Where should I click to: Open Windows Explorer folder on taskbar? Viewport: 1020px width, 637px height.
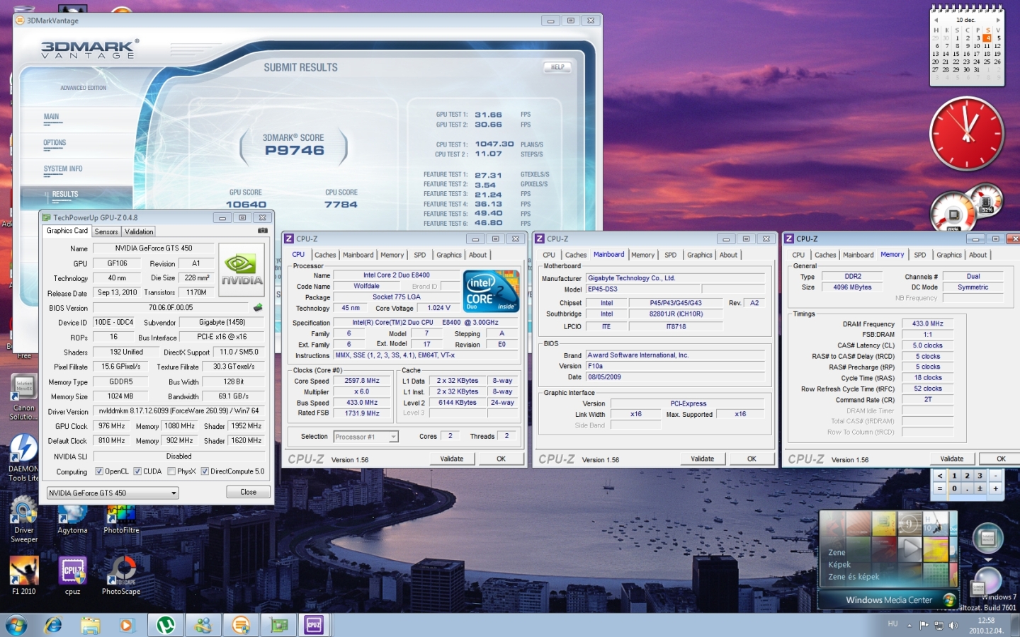click(90, 625)
